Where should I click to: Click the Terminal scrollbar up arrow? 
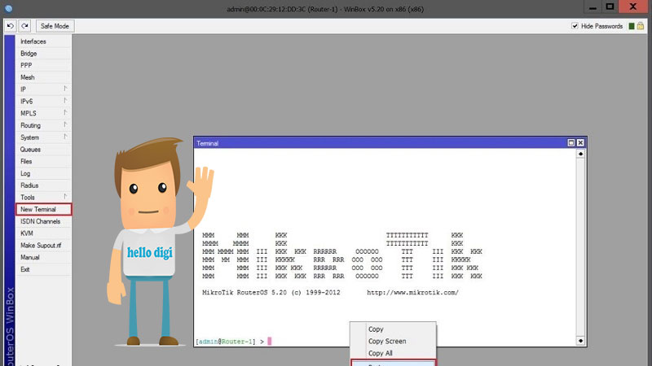pos(580,154)
